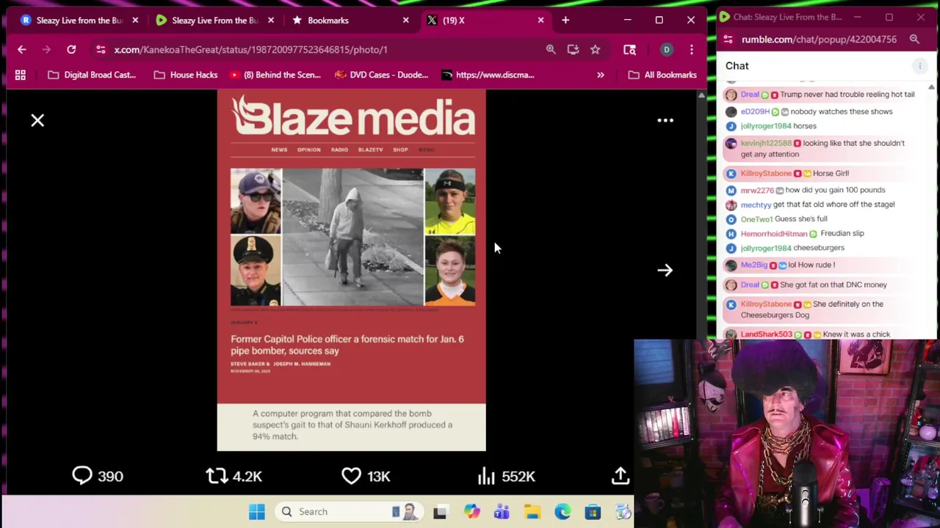The image size is (940, 528).
Task: Click the install app icon in address bar
Action: (573, 49)
